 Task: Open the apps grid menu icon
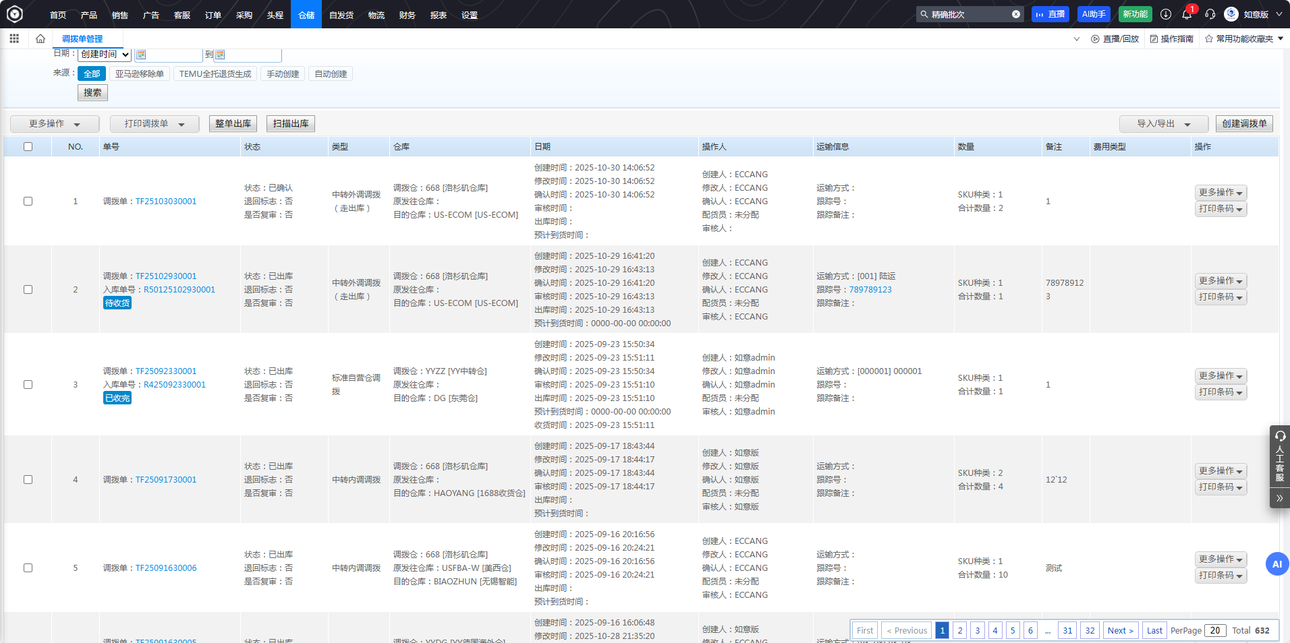[x=14, y=38]
